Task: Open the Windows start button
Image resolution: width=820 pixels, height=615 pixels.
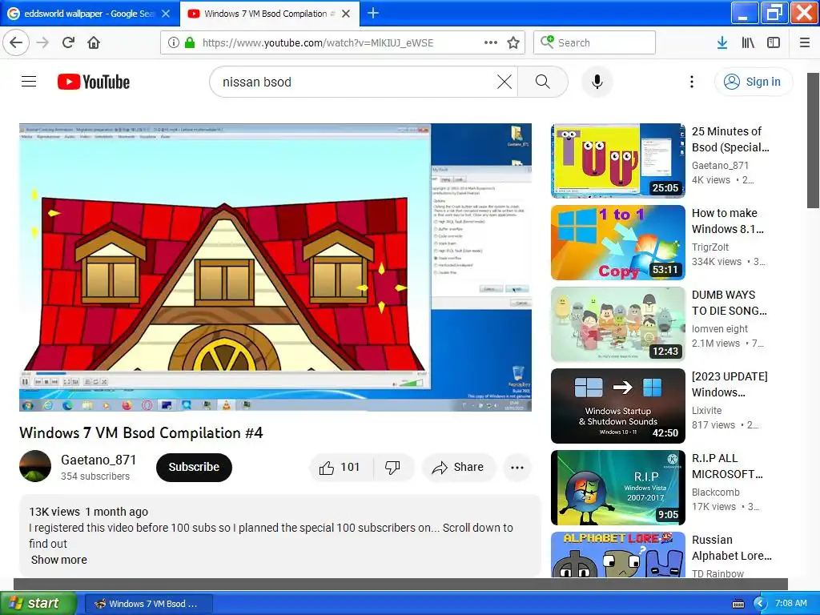Action: coord(38,604)
